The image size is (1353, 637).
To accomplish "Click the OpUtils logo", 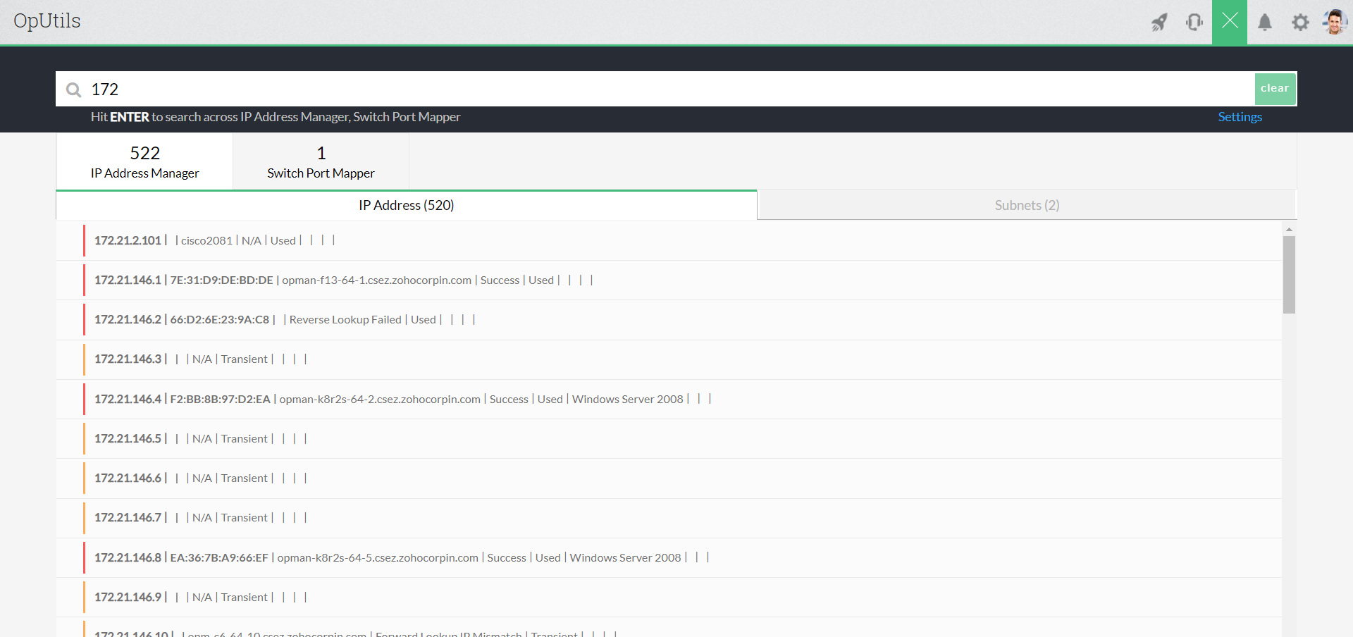I will pos(47,21).
